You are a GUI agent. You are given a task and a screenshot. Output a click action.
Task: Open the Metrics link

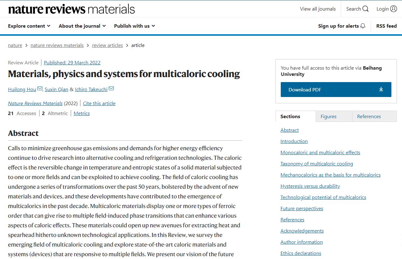(82, 113)
